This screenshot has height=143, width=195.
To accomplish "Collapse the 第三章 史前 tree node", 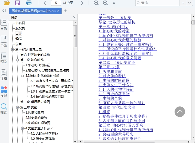I will pyautogui.click(x=17, y=107).
